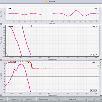Collapse the impulse response pane arrow
Viewport: 102px width, 102px height.
pyautogui.click(x=1, y=24)
